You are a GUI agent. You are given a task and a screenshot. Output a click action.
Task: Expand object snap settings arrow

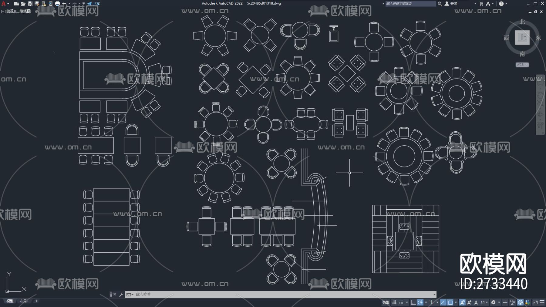(x=456, y=302)
